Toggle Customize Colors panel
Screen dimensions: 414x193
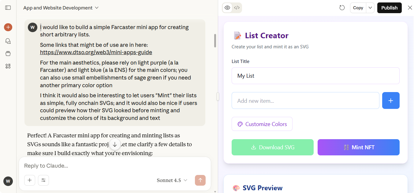point(262,124)
